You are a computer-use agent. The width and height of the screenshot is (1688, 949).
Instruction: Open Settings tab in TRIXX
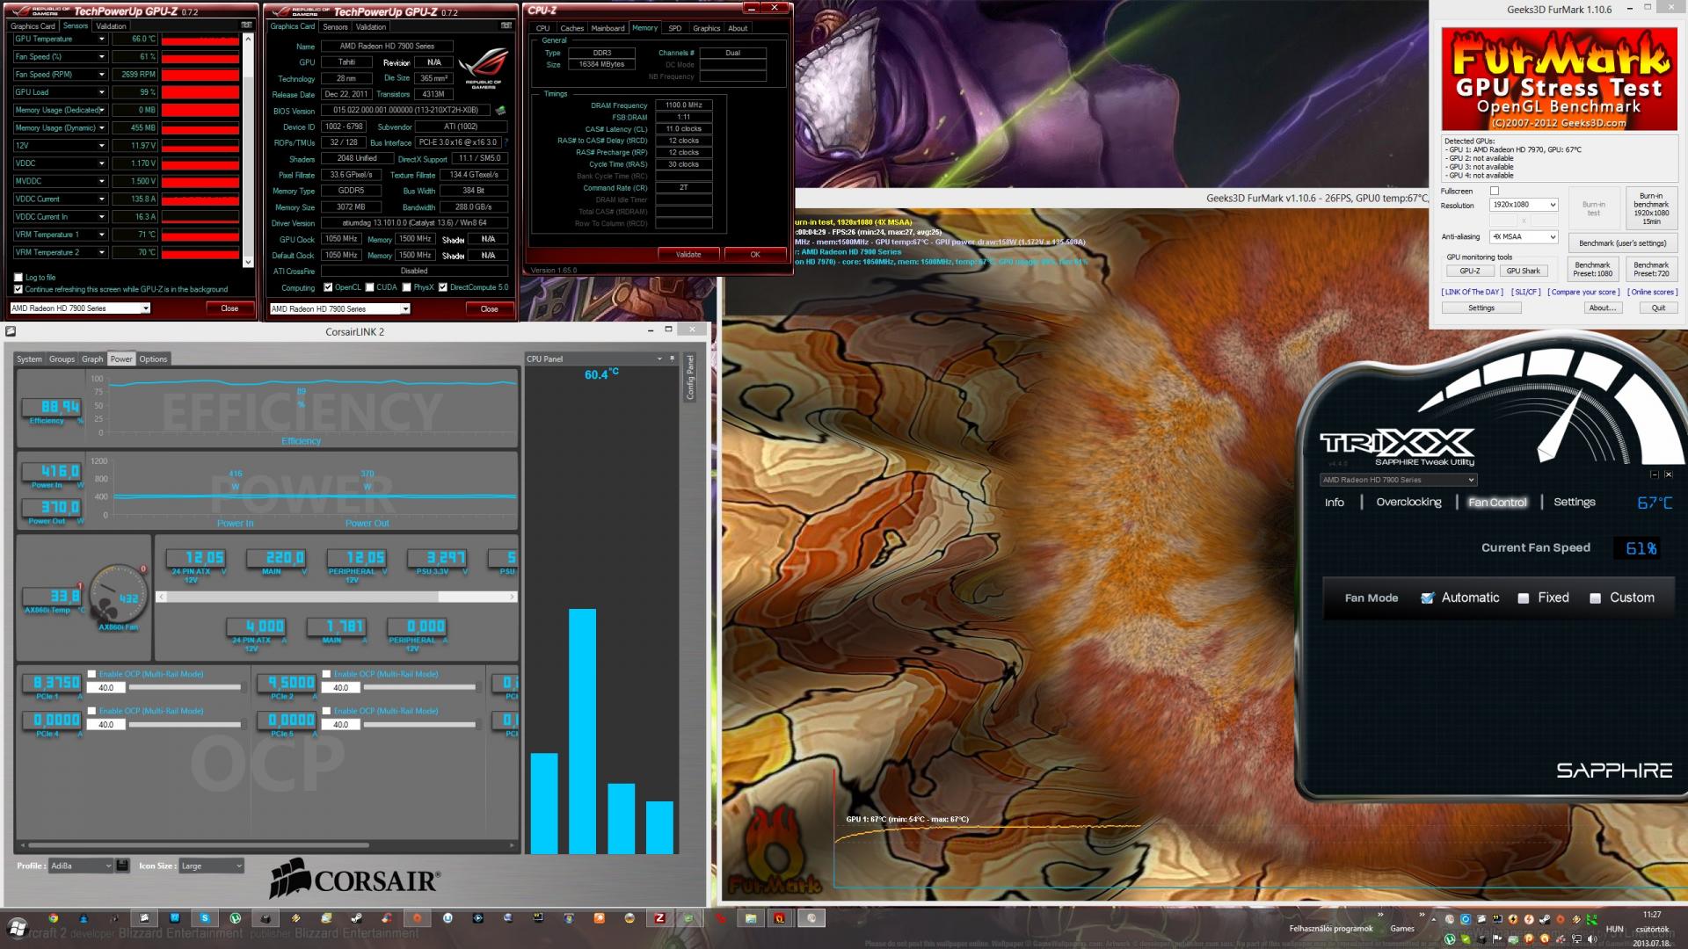click(x=1574, y=502)
